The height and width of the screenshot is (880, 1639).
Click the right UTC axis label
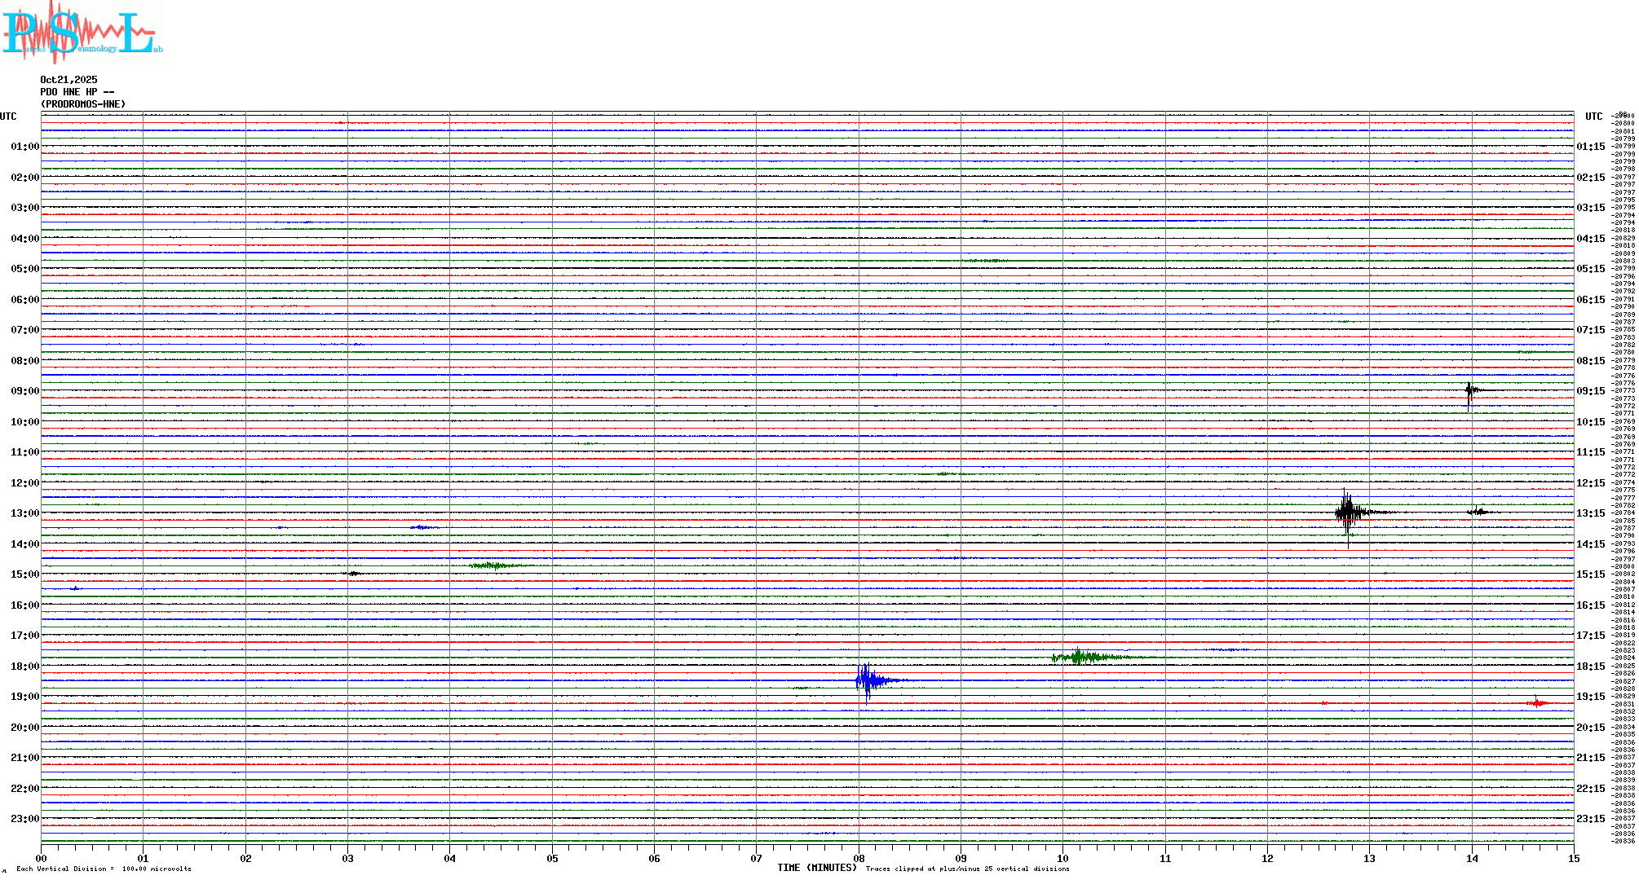(1593, 117)
